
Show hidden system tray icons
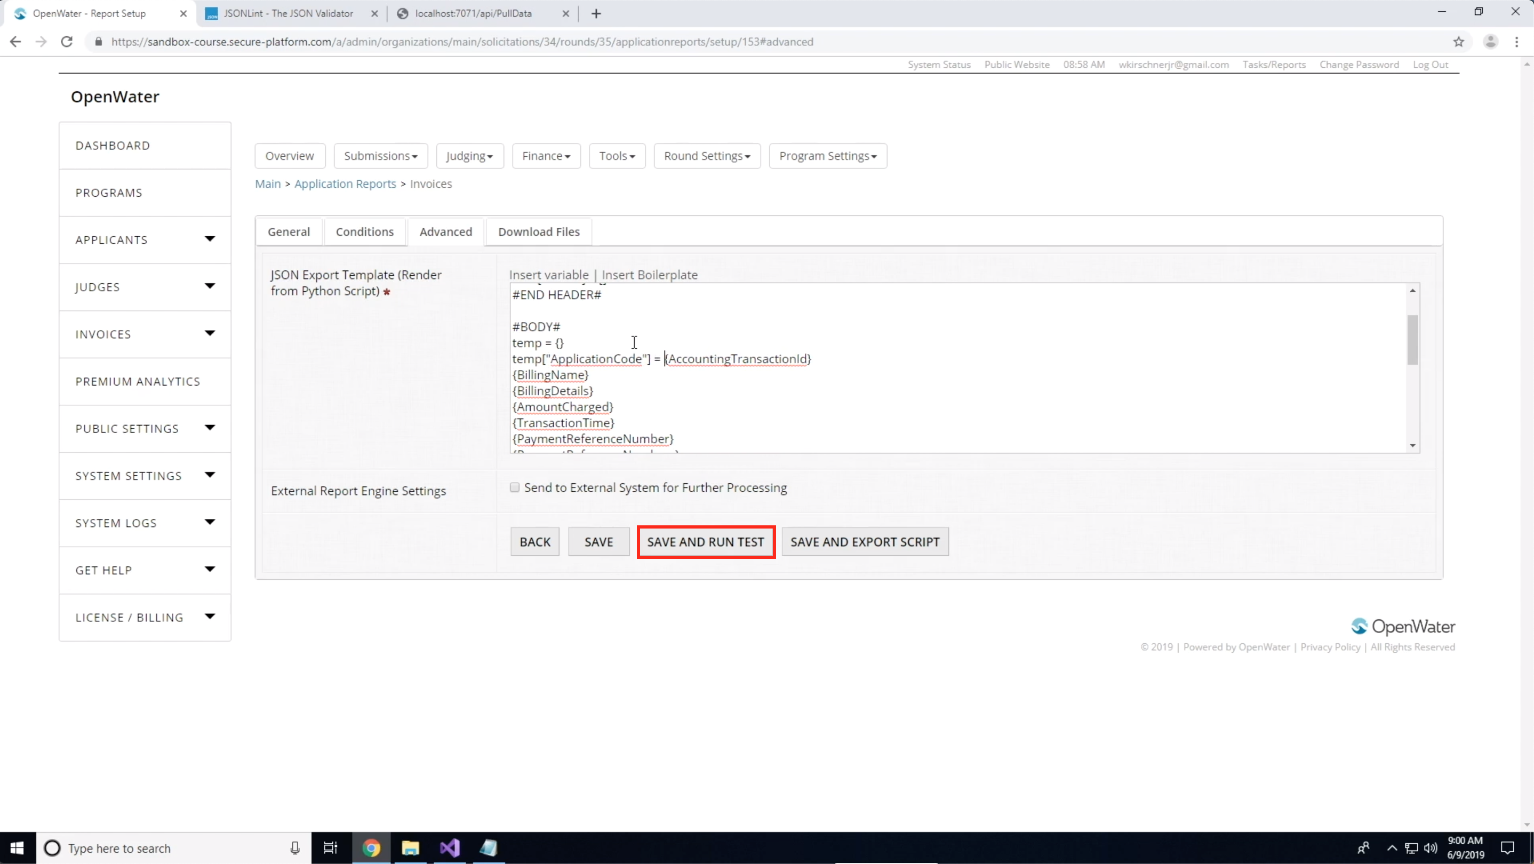1392,848
